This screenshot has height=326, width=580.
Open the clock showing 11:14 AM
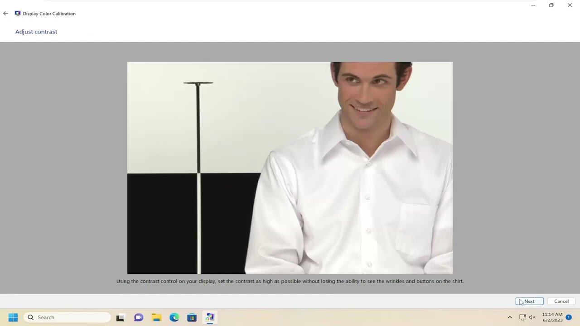point(552,317)
